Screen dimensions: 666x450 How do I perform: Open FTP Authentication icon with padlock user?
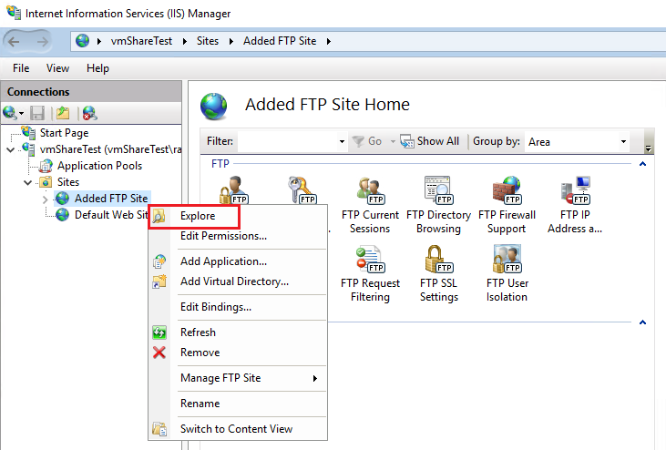233,190
